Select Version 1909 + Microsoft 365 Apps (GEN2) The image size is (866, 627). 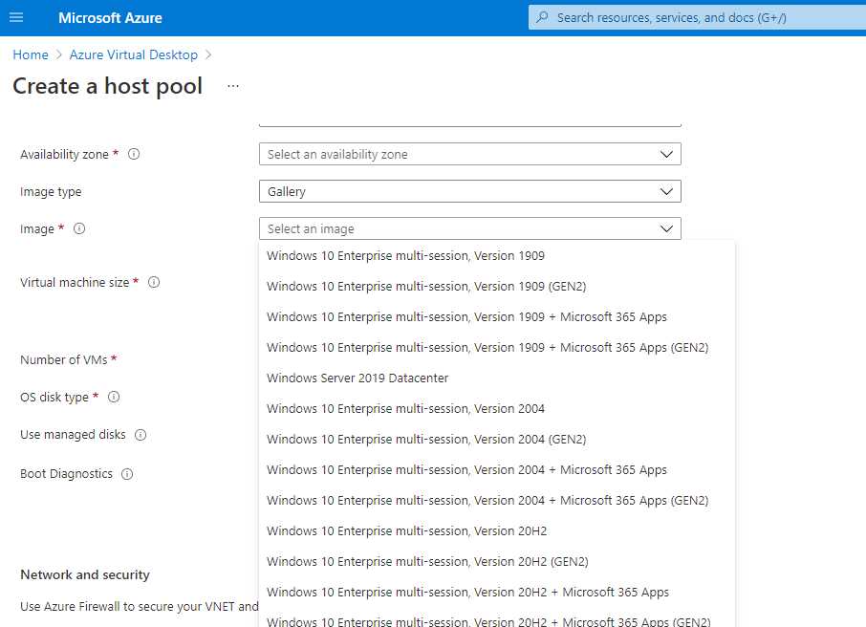[497, 348]
